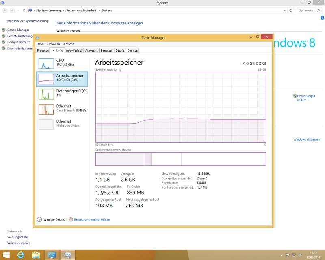Select the connected Ethernet graph thumbnail
Viewport: 325px width, 260px height.
pos(46,109)
